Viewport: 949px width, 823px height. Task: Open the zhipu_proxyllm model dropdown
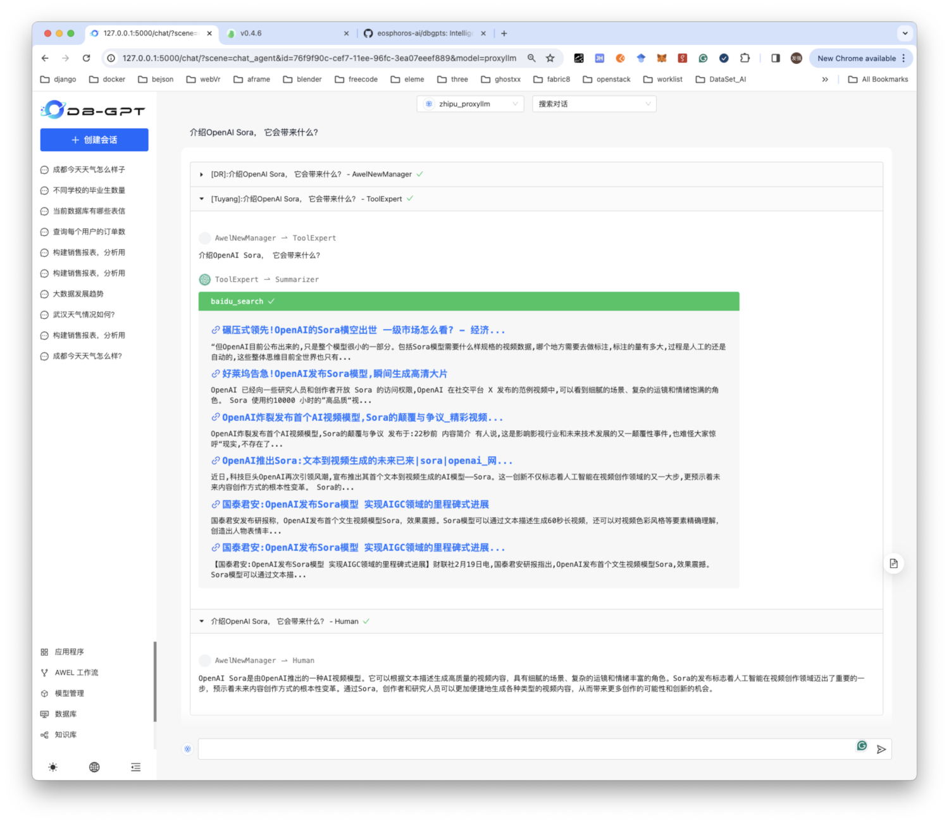coord(470,104)
